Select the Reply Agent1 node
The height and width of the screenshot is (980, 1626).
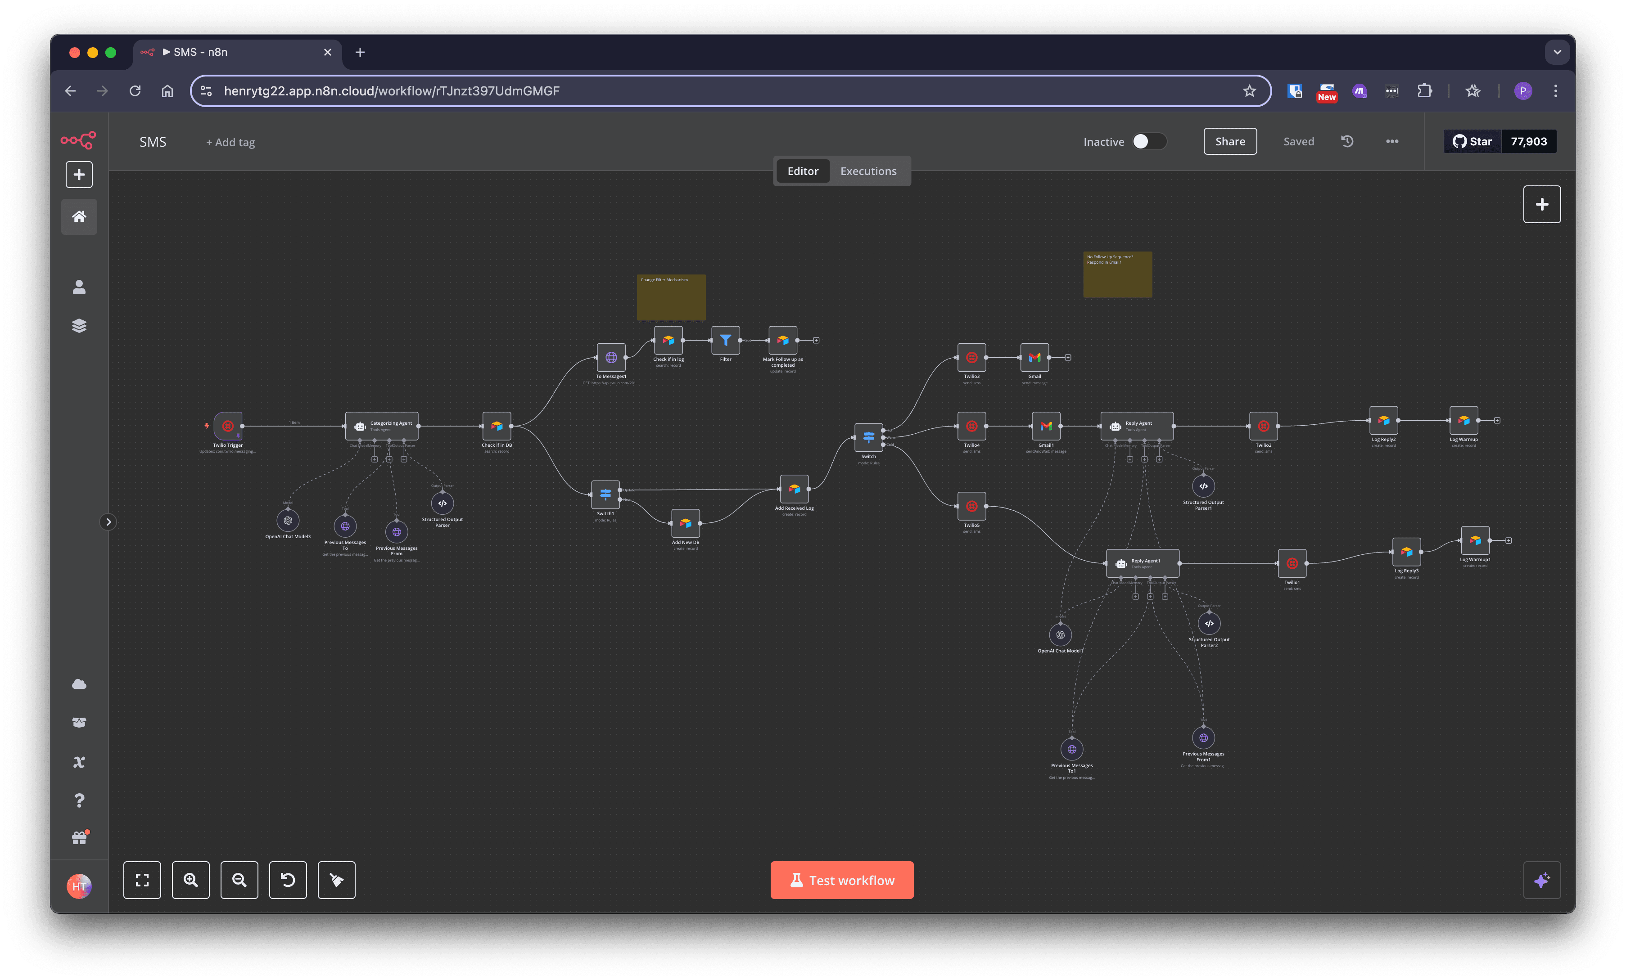click(1143, 563)
